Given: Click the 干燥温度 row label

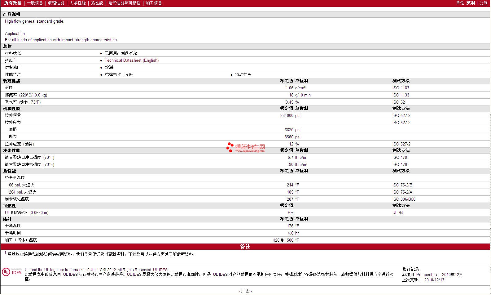Looking at the screenshot, I should pos(13,226).
